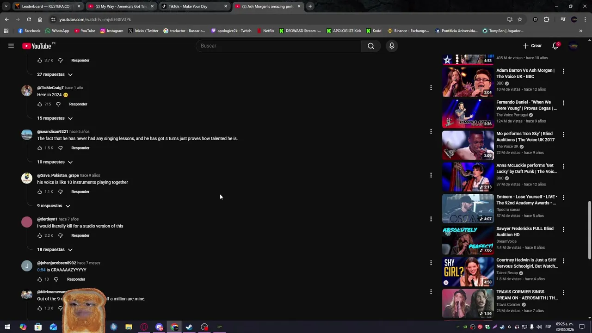Like the comment by @seandixon9321
This screenshot has height=333, width=592.
[x=40, y=148]
